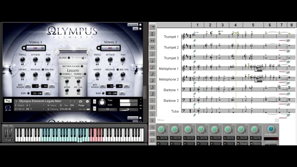Image resolution: width=297 pixels, height=167 pixels.
Task: Click the Vowel 1 Swell knob
Action: click(x=22, y=60)
